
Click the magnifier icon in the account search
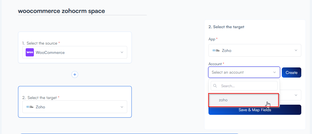pos(215,86)
